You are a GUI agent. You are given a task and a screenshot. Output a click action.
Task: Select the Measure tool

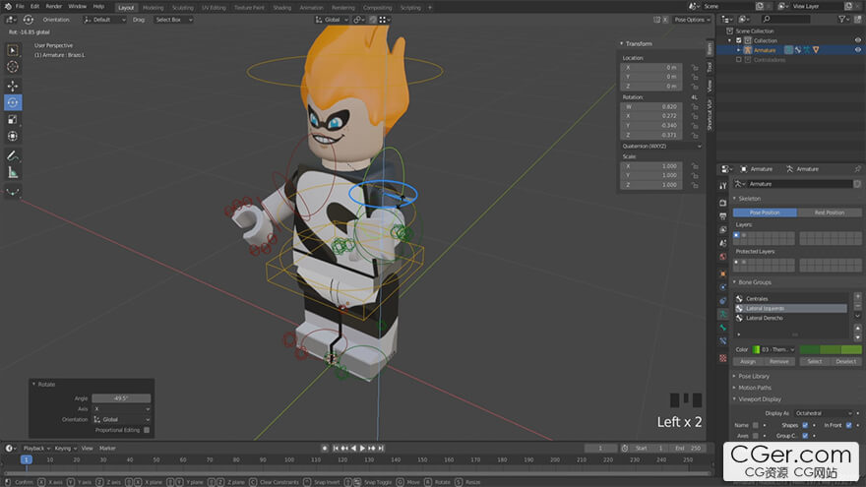click(12, 172)
